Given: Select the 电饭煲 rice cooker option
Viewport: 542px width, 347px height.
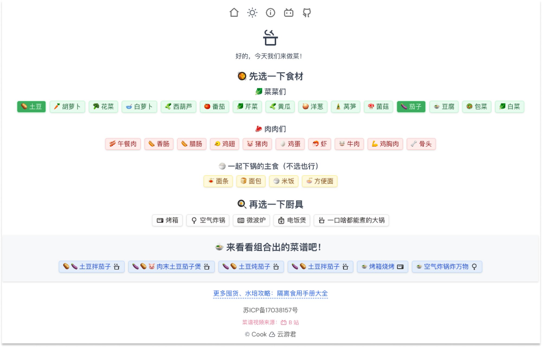Looking at the screenshot, I should [292, 220].
